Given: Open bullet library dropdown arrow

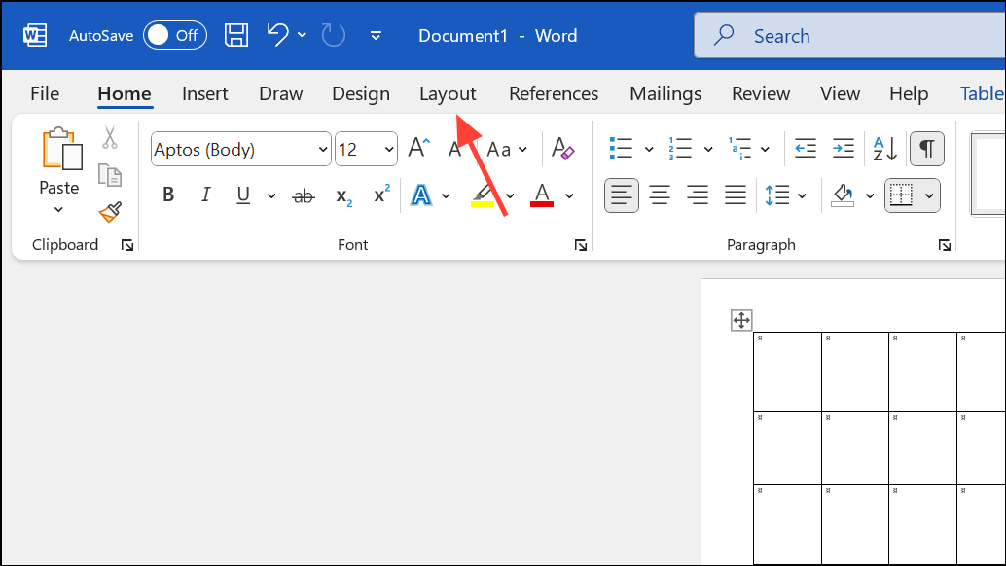Looking at the screenshot, I should (649, 150).
